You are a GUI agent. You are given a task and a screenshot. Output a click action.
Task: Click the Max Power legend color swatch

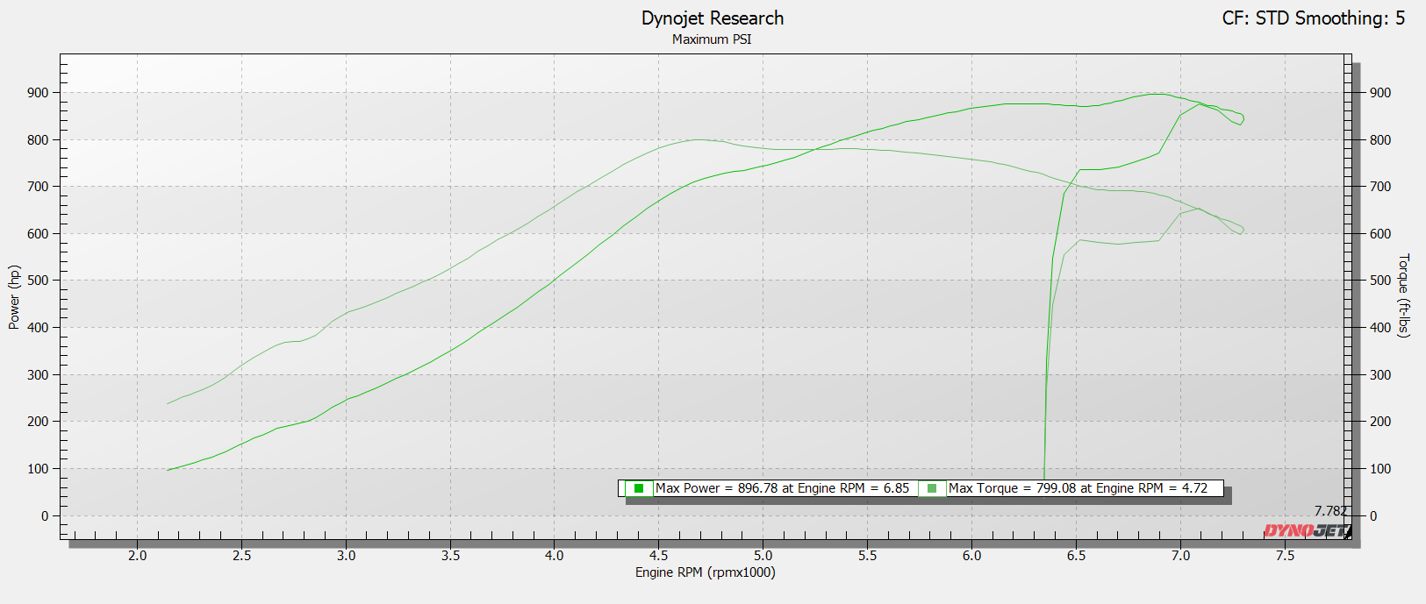click(x=639, y=488)
